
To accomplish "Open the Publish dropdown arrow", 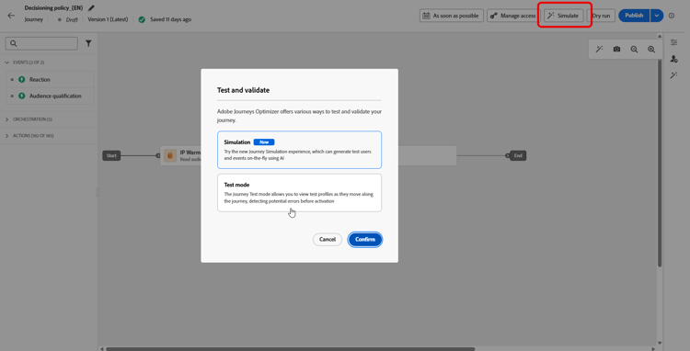I will pyautogui.click(x=657, y=16).
